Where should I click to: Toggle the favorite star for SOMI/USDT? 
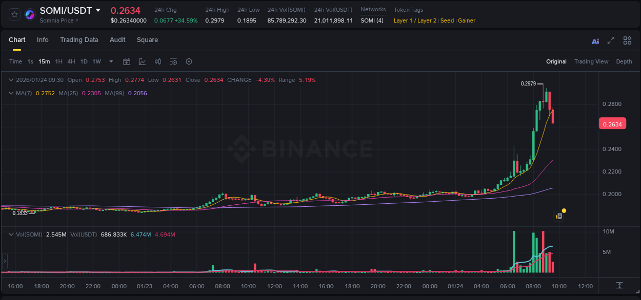click(14, 14)
